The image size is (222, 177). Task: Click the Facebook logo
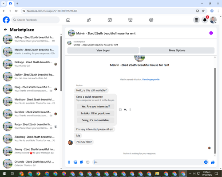point(6,20)
